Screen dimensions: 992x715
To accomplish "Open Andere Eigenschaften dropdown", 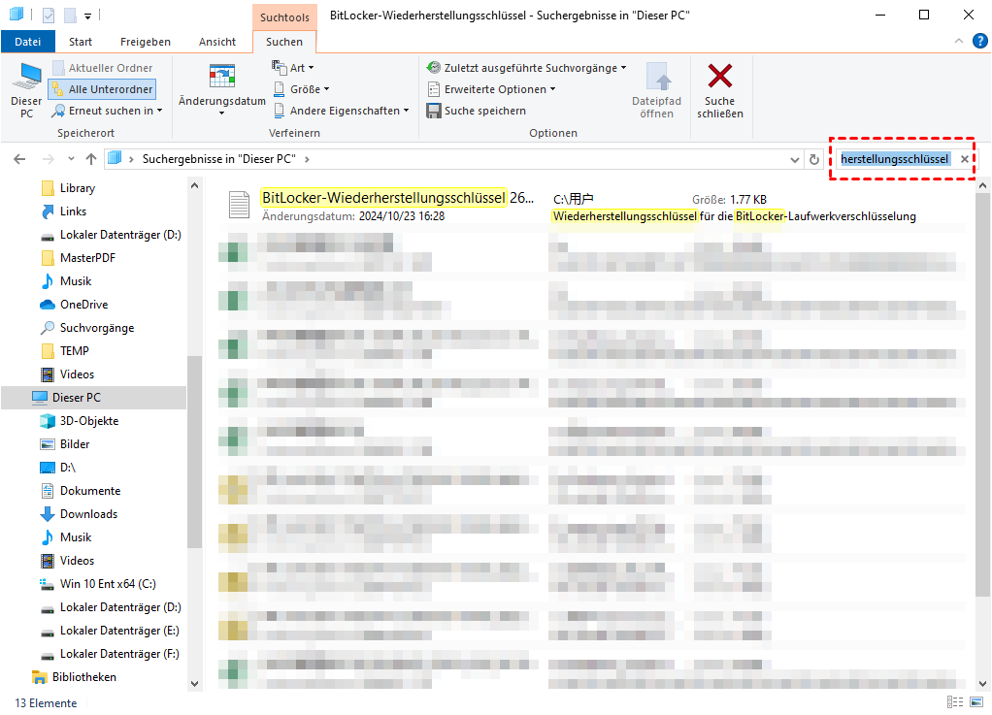I will [342, 111].
